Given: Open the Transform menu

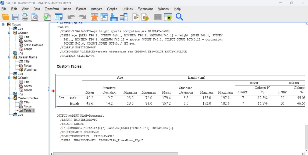Looking at the screenshot, I should click(52, 9).
